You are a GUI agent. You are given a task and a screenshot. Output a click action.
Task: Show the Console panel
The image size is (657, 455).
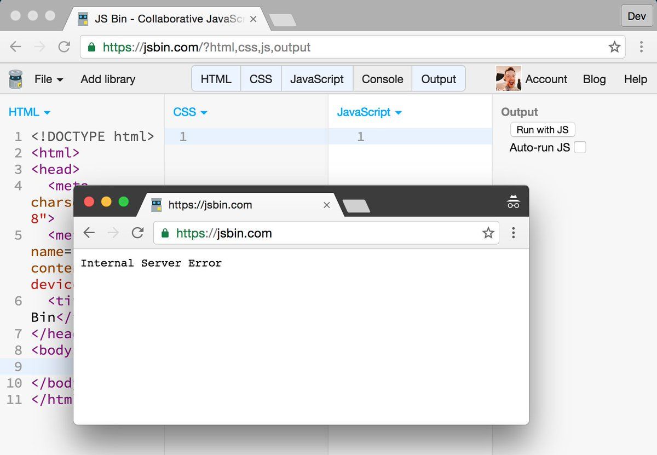coord(383,79)
